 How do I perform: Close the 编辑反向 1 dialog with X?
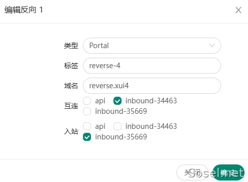pos(238,10)
